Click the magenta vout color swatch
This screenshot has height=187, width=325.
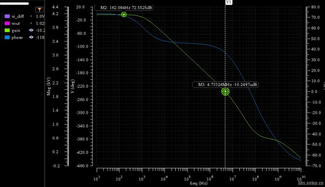coord(7,23)
